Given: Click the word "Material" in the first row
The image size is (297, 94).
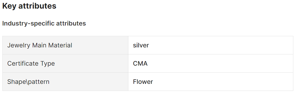Looking at the screenshot, I should (x=60, y=45).
